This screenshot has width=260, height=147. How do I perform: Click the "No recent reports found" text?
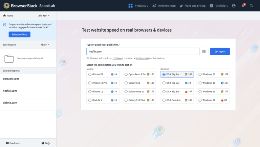[x=30, y=58]
